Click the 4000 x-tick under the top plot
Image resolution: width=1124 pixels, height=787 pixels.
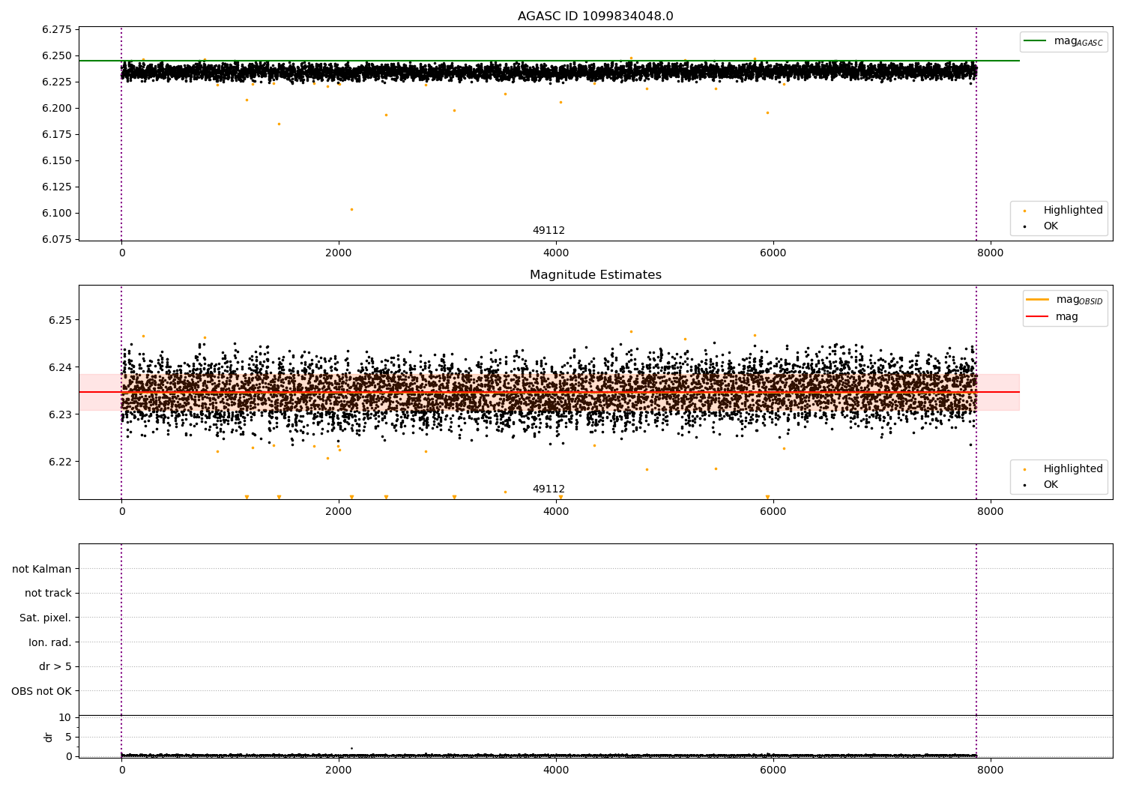tap(556, 253)
